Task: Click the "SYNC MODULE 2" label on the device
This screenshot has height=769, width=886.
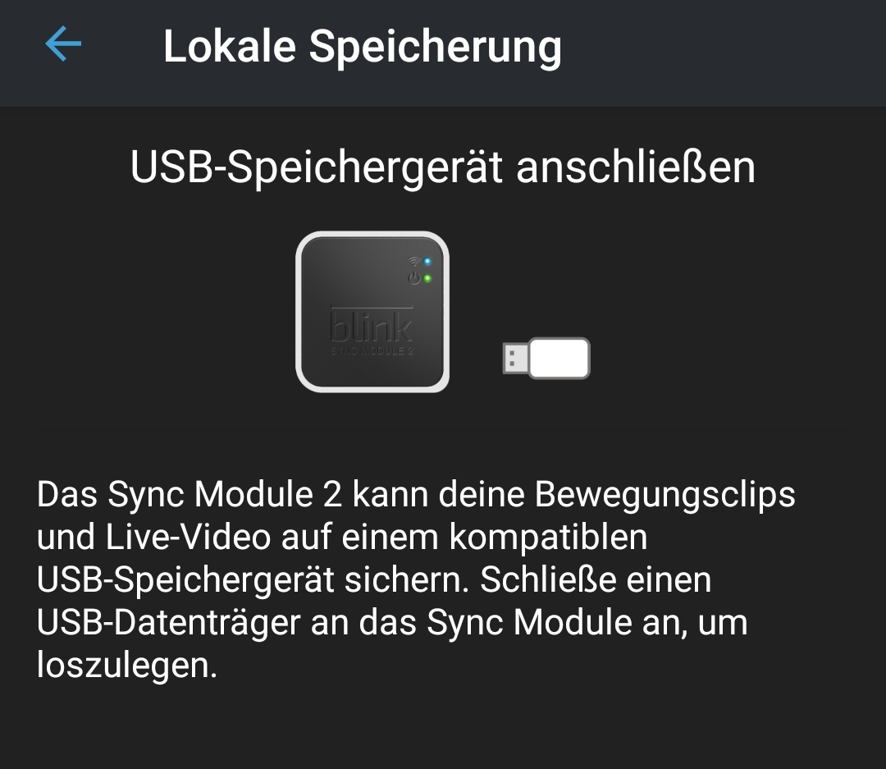Action: coord(372,351)
